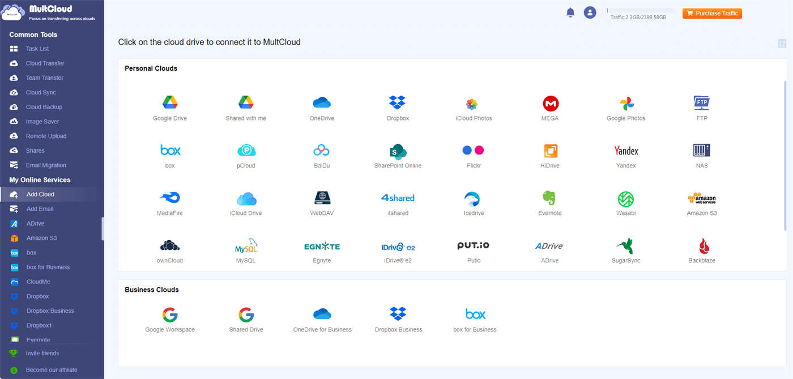793x379 pixels.
Task: Connect Shared Drive business cloud
Action: tap(246, 320)
